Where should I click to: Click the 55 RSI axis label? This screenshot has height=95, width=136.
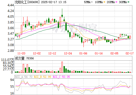coord(12,87)
